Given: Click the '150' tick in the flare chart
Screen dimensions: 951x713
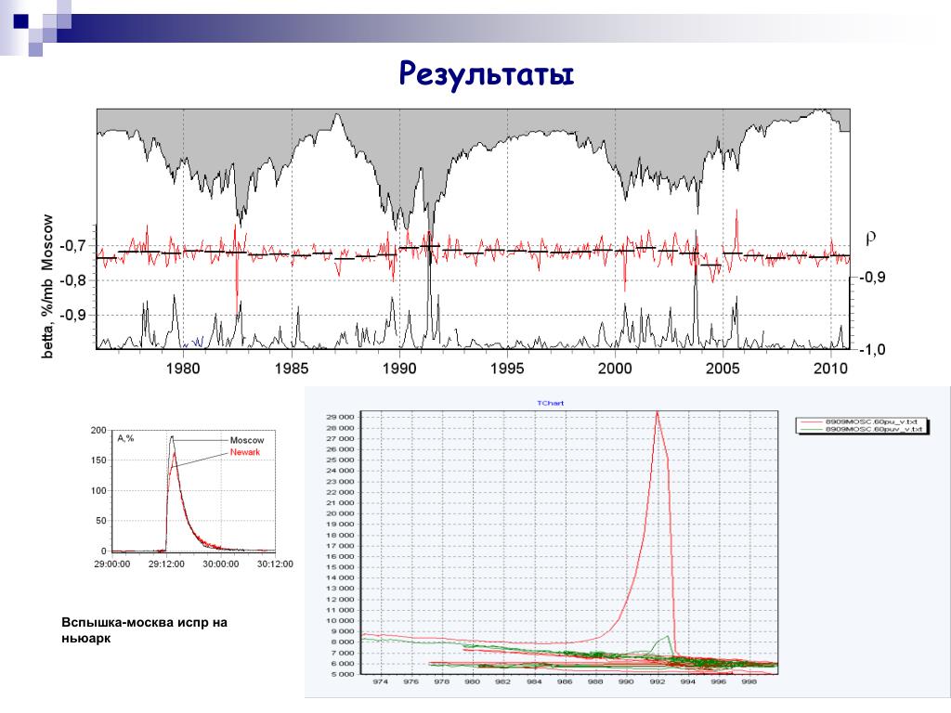Looking at the screenshot, I should click(x=98, y=460).
